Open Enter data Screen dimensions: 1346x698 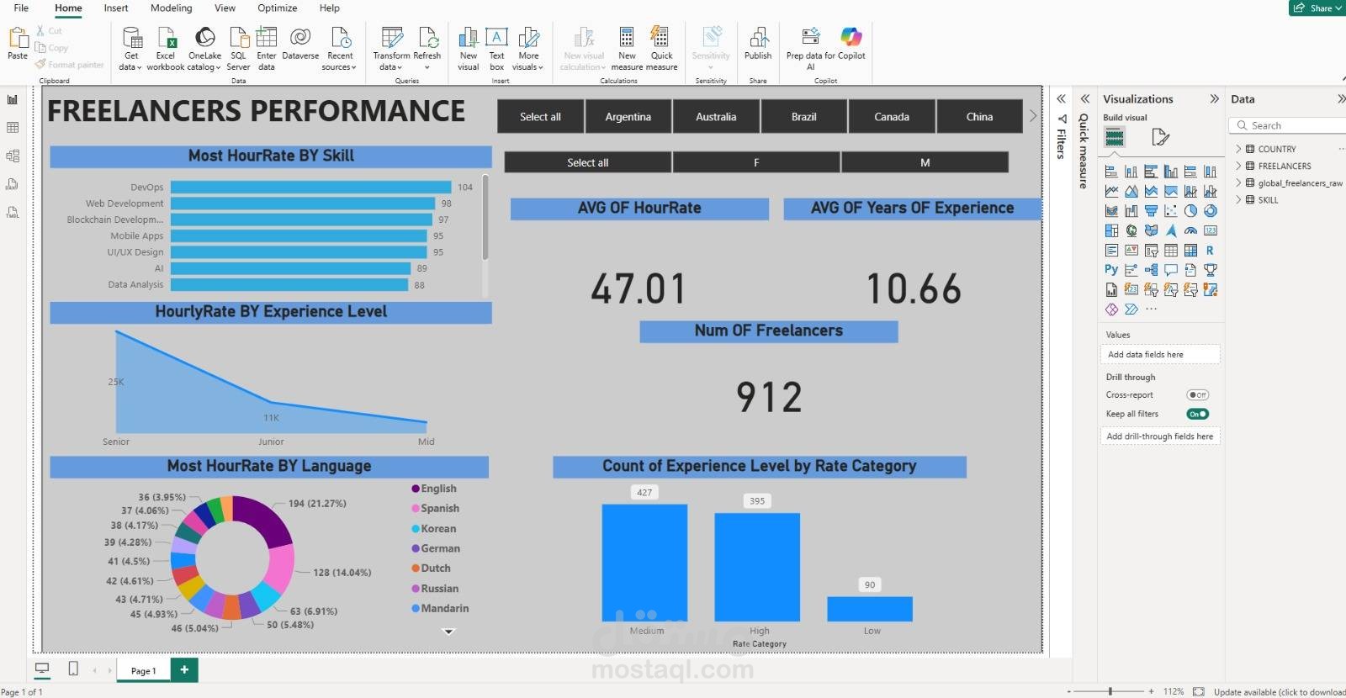(x=267, y=48)
